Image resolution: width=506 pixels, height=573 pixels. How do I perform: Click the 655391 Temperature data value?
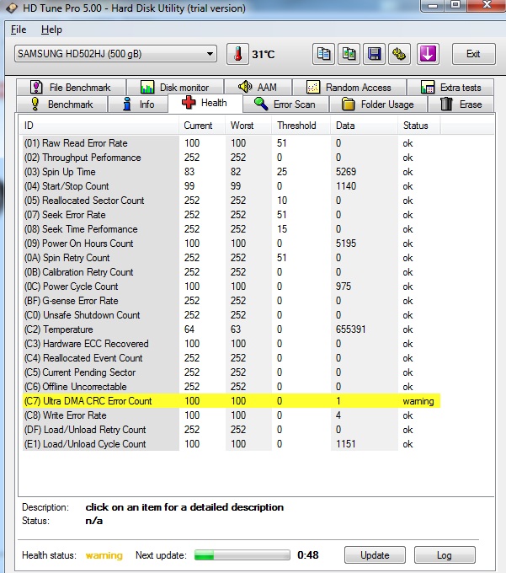(x=350, y=329)
